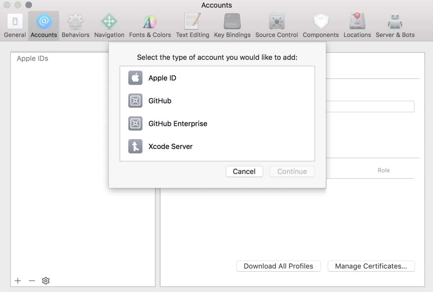Open Locations preferences
This screenshot has height=292, width=433.
(x=357, y=25)
